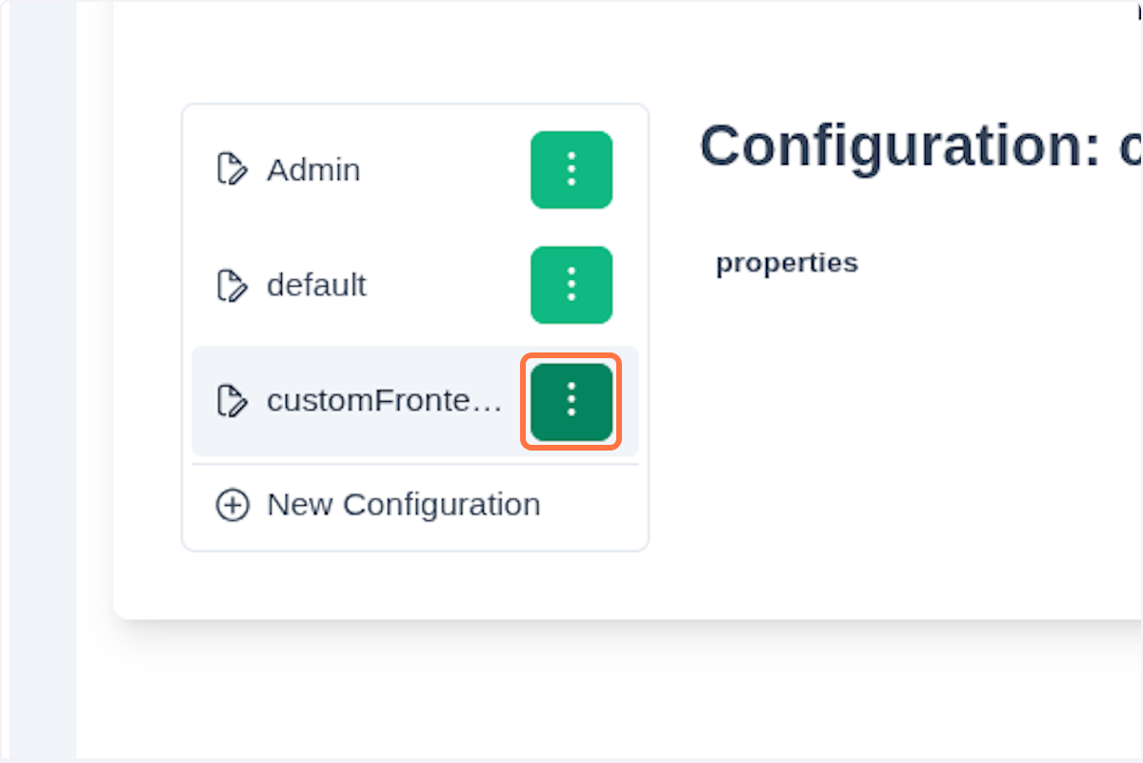Open the options dropdown for the Admin config
1143x763 pixels.
pos(571,170)
